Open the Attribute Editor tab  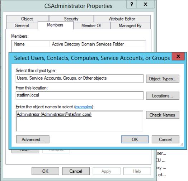tap(122, 19)
